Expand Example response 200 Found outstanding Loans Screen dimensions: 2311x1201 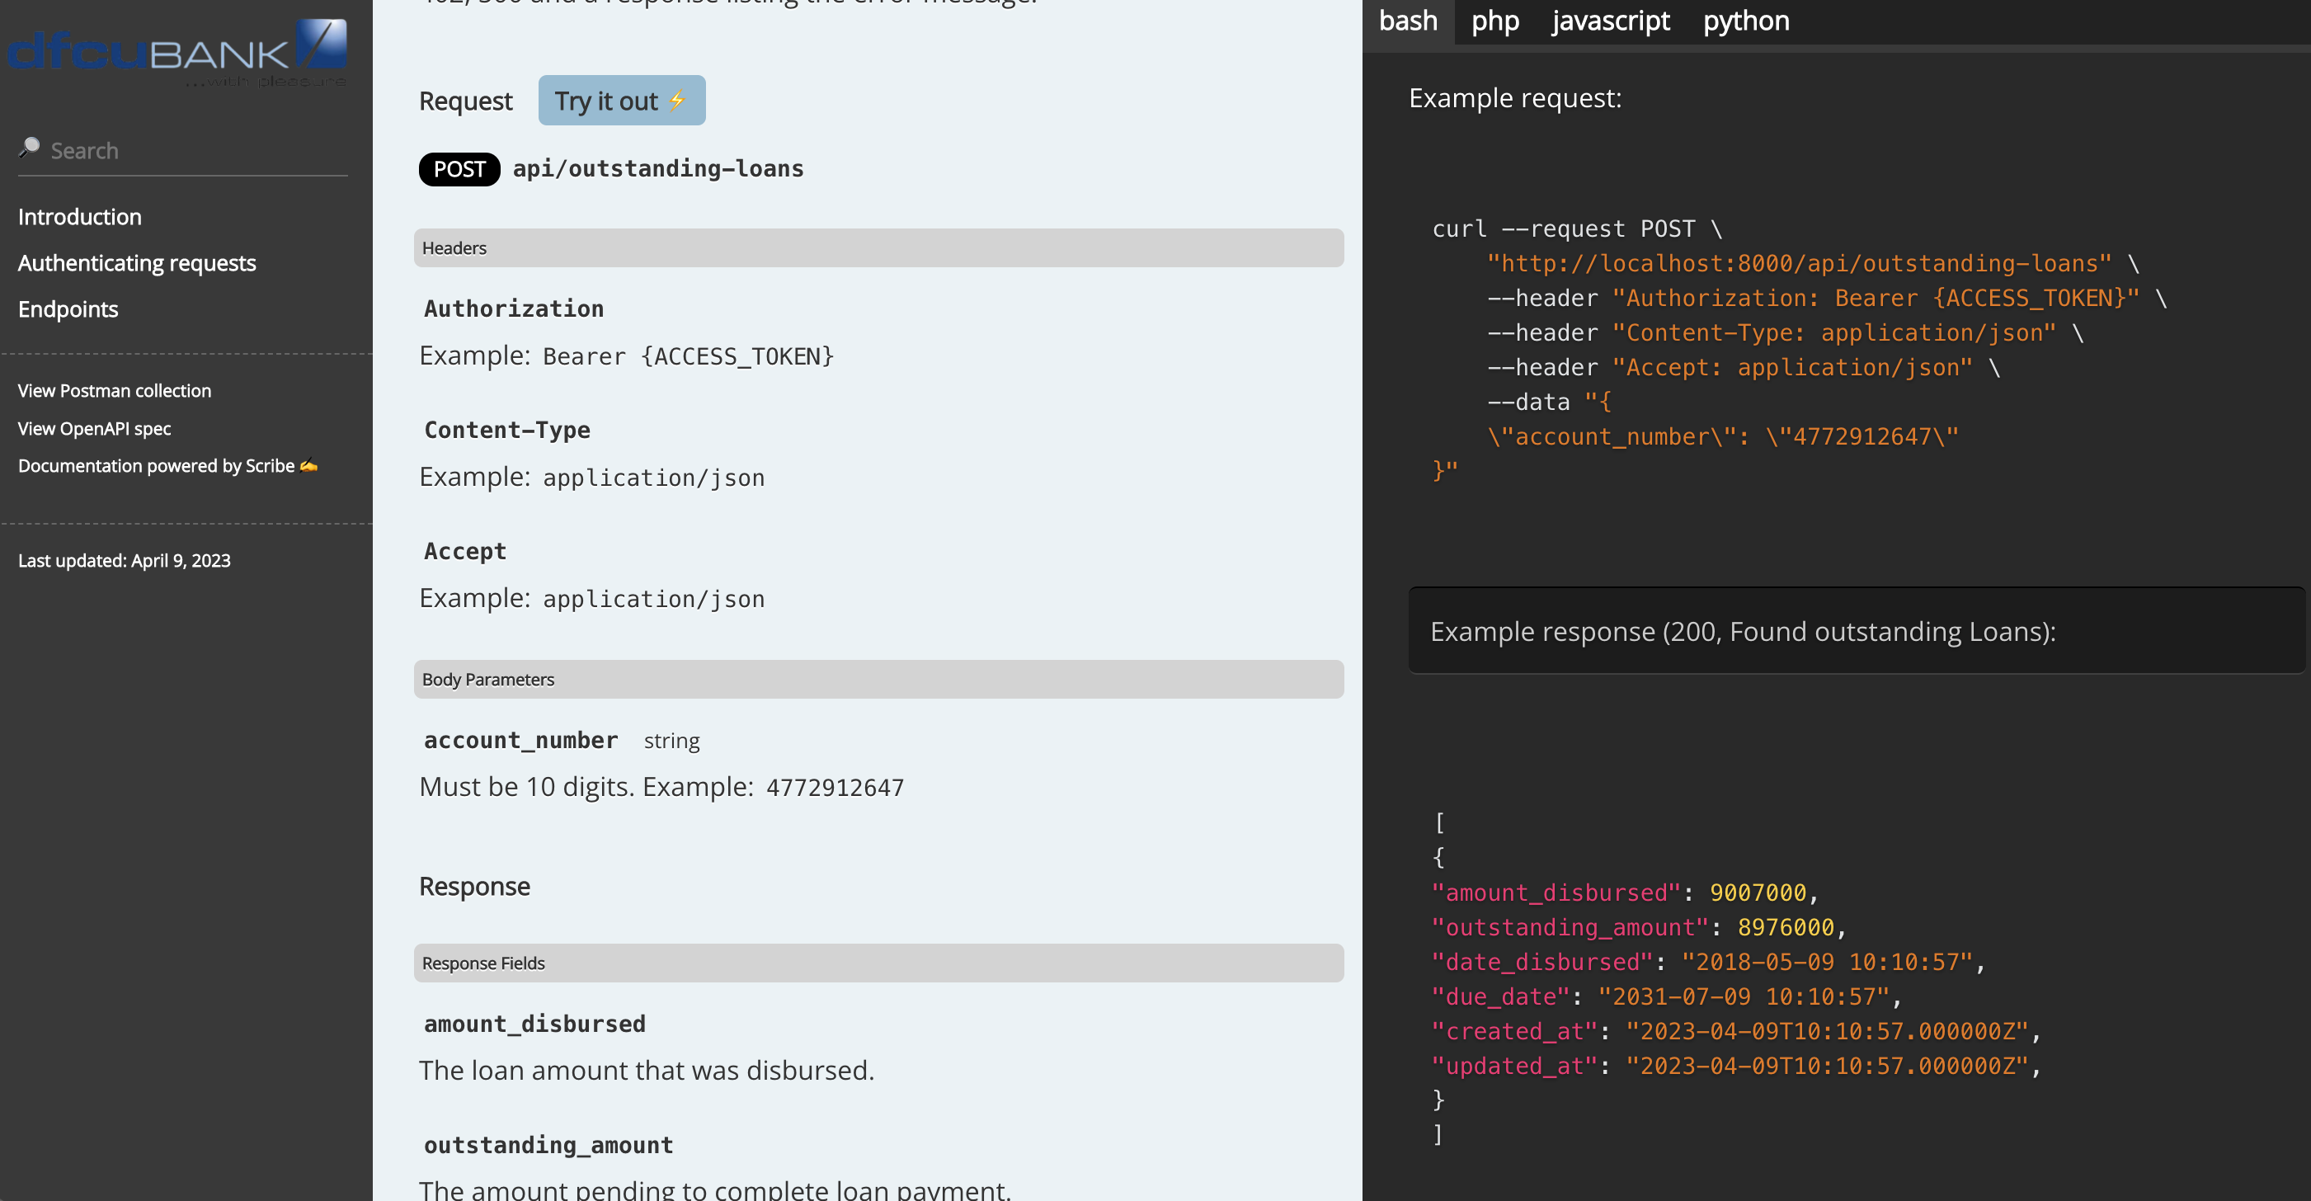point(1742,632)
